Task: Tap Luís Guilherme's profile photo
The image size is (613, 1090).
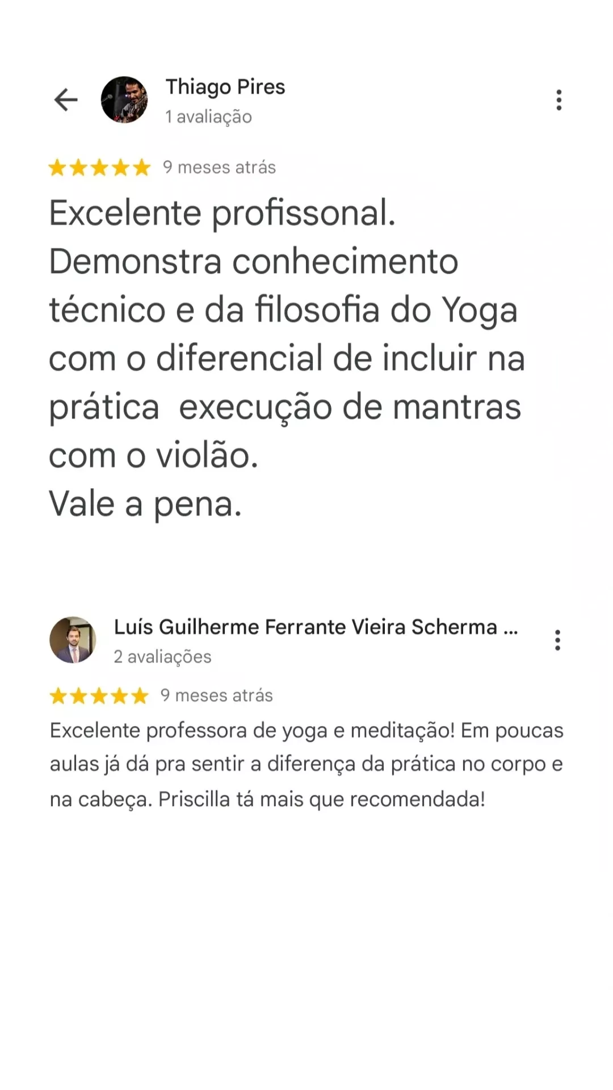Action: [73, 640]
